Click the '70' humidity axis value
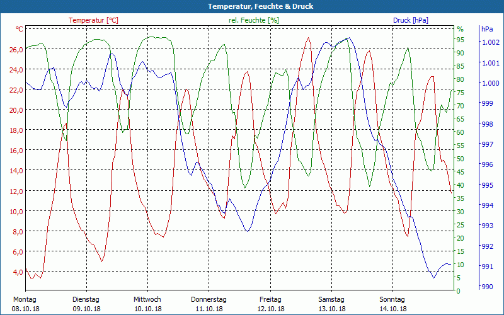The height and width of the screenshot is (315, 504). coord(461,106)
